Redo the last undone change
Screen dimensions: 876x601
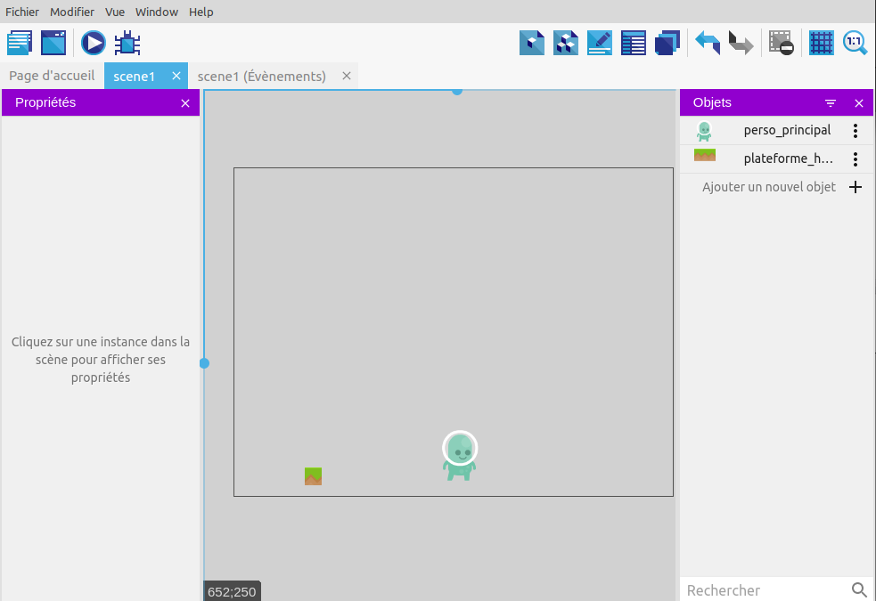coord(741,43)
